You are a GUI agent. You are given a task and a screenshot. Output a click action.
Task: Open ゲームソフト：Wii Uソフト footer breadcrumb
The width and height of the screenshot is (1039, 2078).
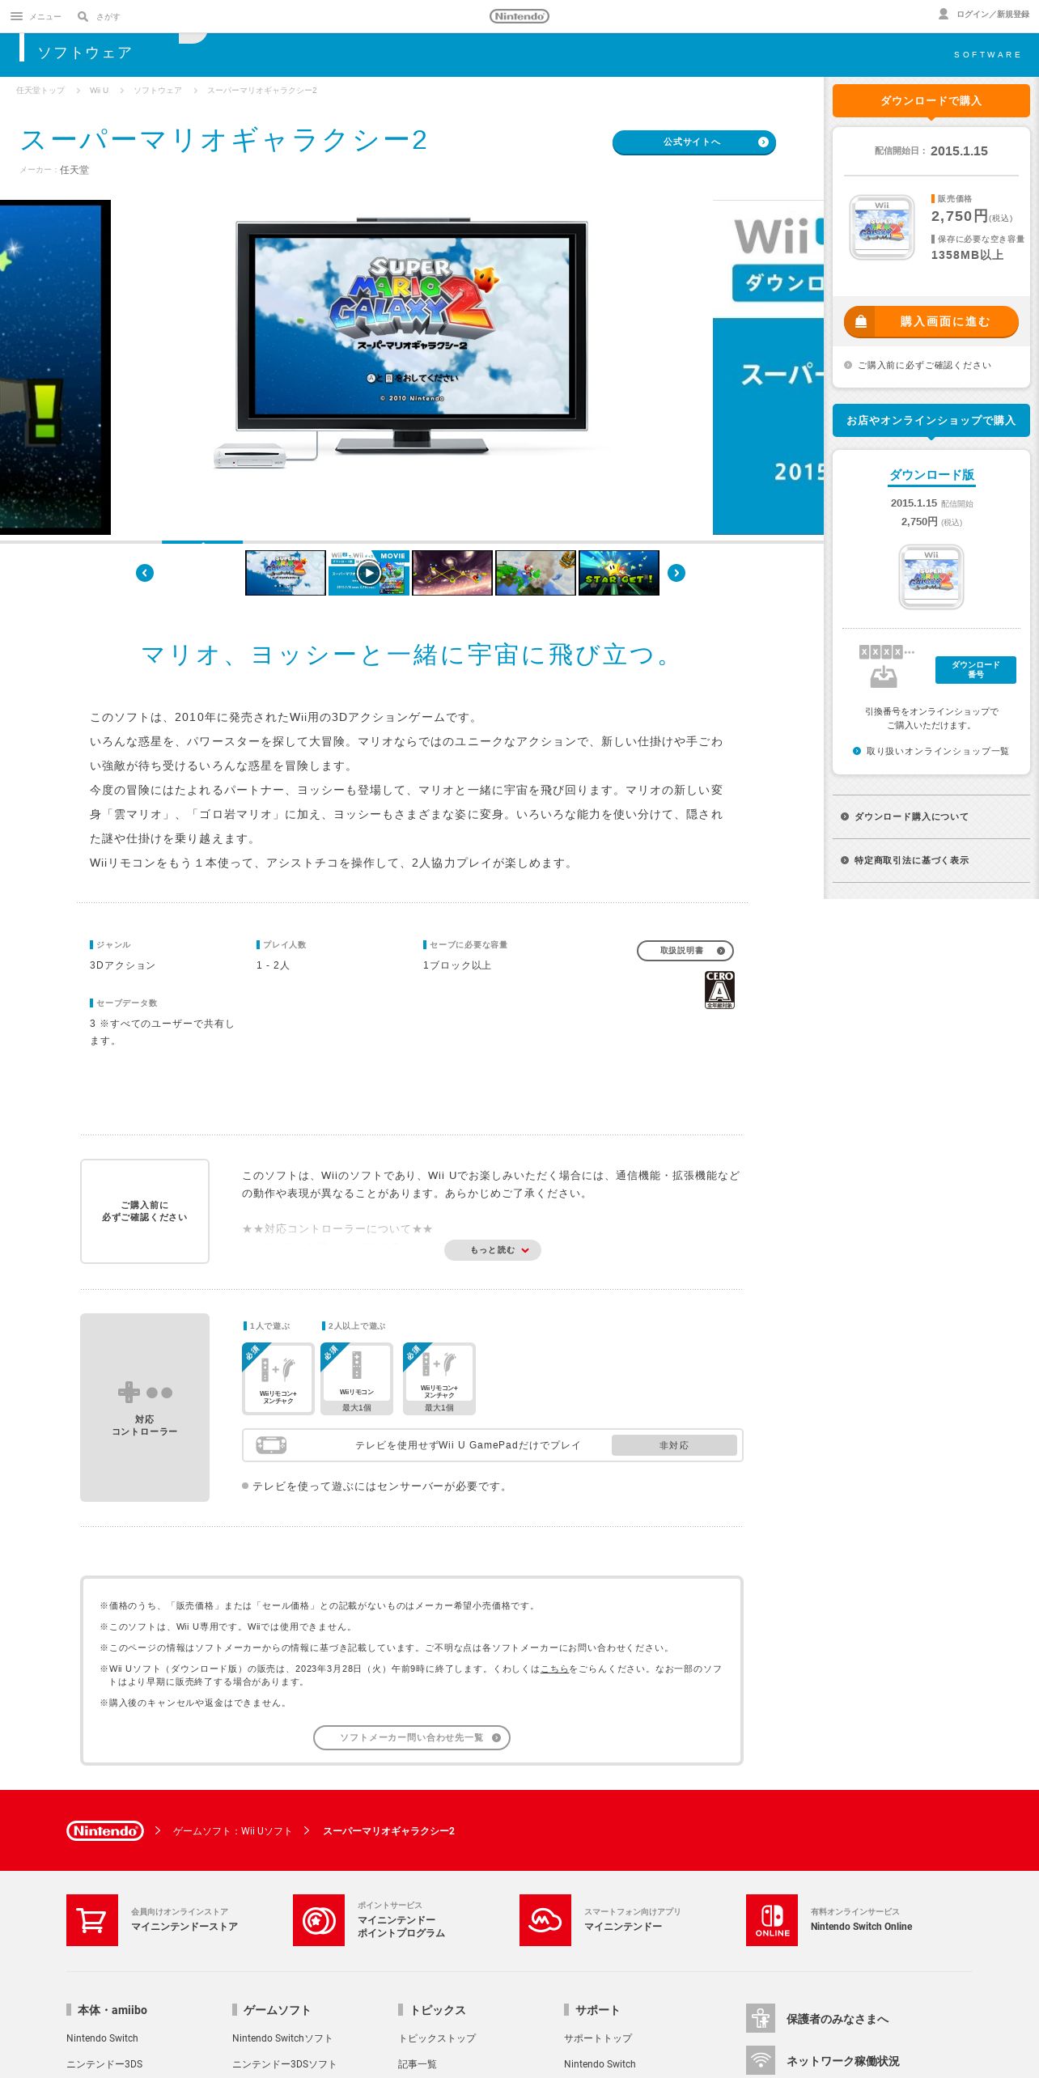point(232,1831)
